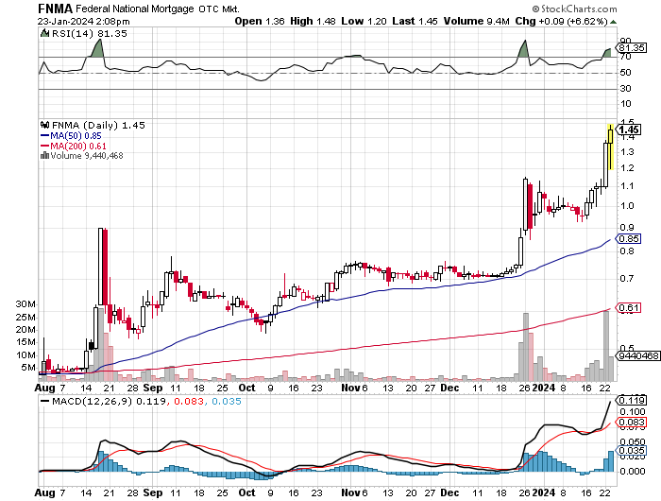This screenshot has height=501, width=661.
Task: Click the 5M volume axis label
Action: pyautogui.click(x=28, y=368)
